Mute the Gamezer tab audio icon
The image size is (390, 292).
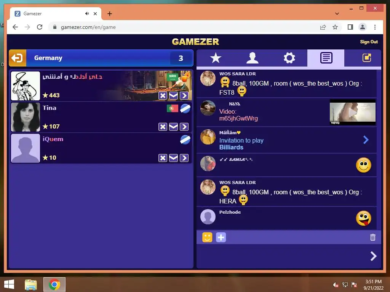pyautogui.click(x=87, y=13)
